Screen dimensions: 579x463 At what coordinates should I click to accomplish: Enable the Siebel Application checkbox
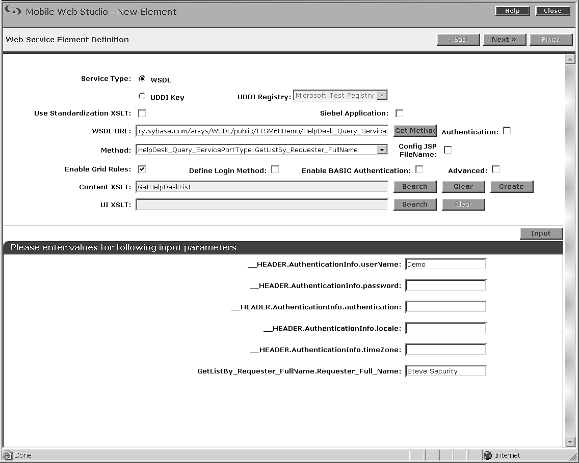399,113
